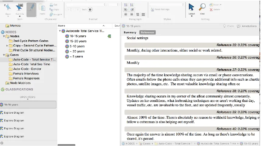
Task: Click the Cut scissors icon
Action: pyautogui.click(x=51, y=5)
